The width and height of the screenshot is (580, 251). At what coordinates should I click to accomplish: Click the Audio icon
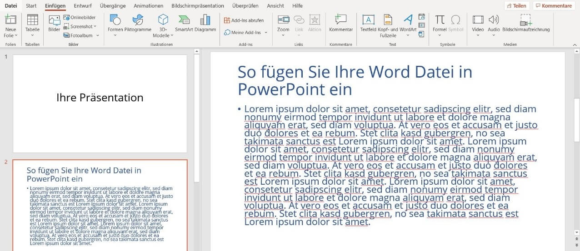coord(494,20)
